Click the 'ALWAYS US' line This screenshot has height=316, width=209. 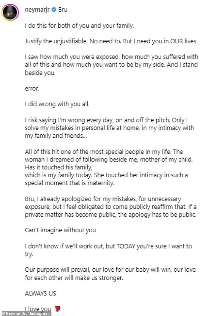[40, 293]
